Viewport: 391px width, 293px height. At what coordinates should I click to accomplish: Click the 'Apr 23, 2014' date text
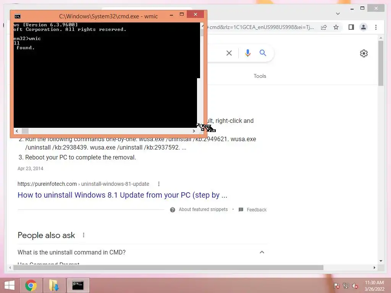[x=31, y=168]
